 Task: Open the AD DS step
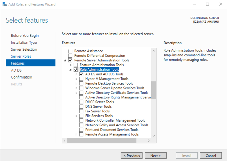pos(16,70)
